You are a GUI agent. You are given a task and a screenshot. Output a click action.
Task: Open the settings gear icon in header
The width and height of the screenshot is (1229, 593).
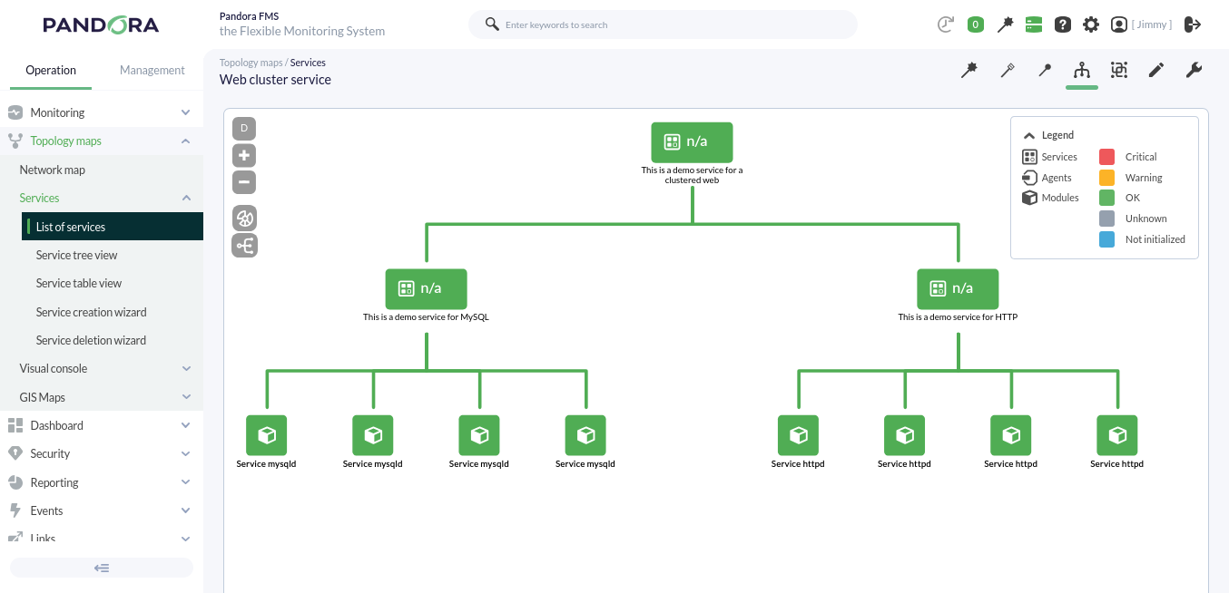(x=1091, y=24)
